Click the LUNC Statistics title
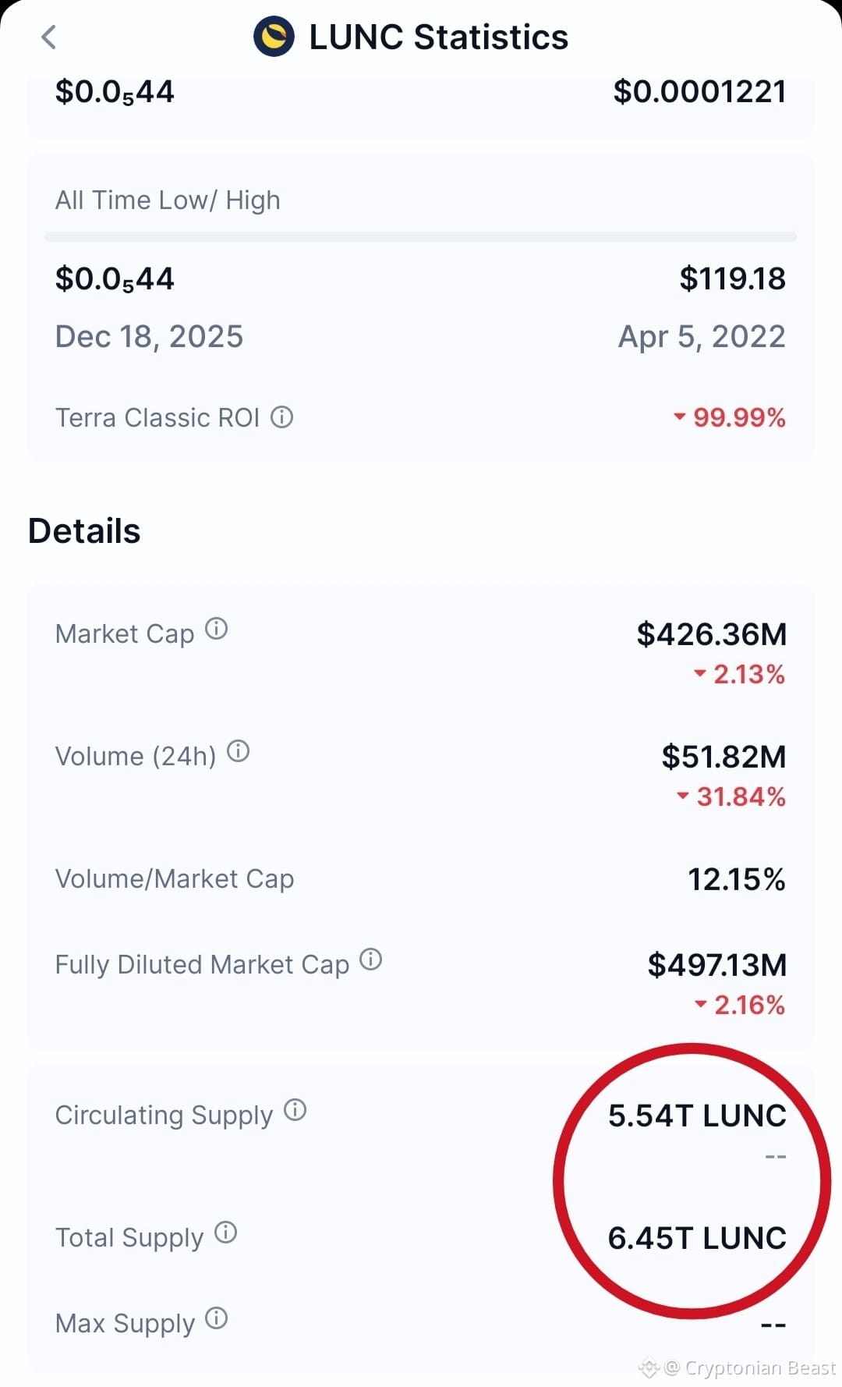Viewport: 842px width, 1387px height. point(439,37)
